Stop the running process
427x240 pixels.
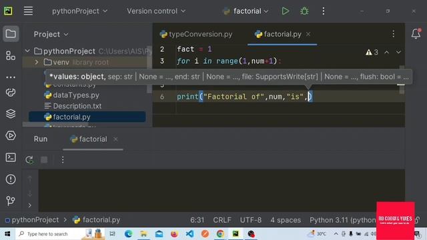[x=44, y=160]
